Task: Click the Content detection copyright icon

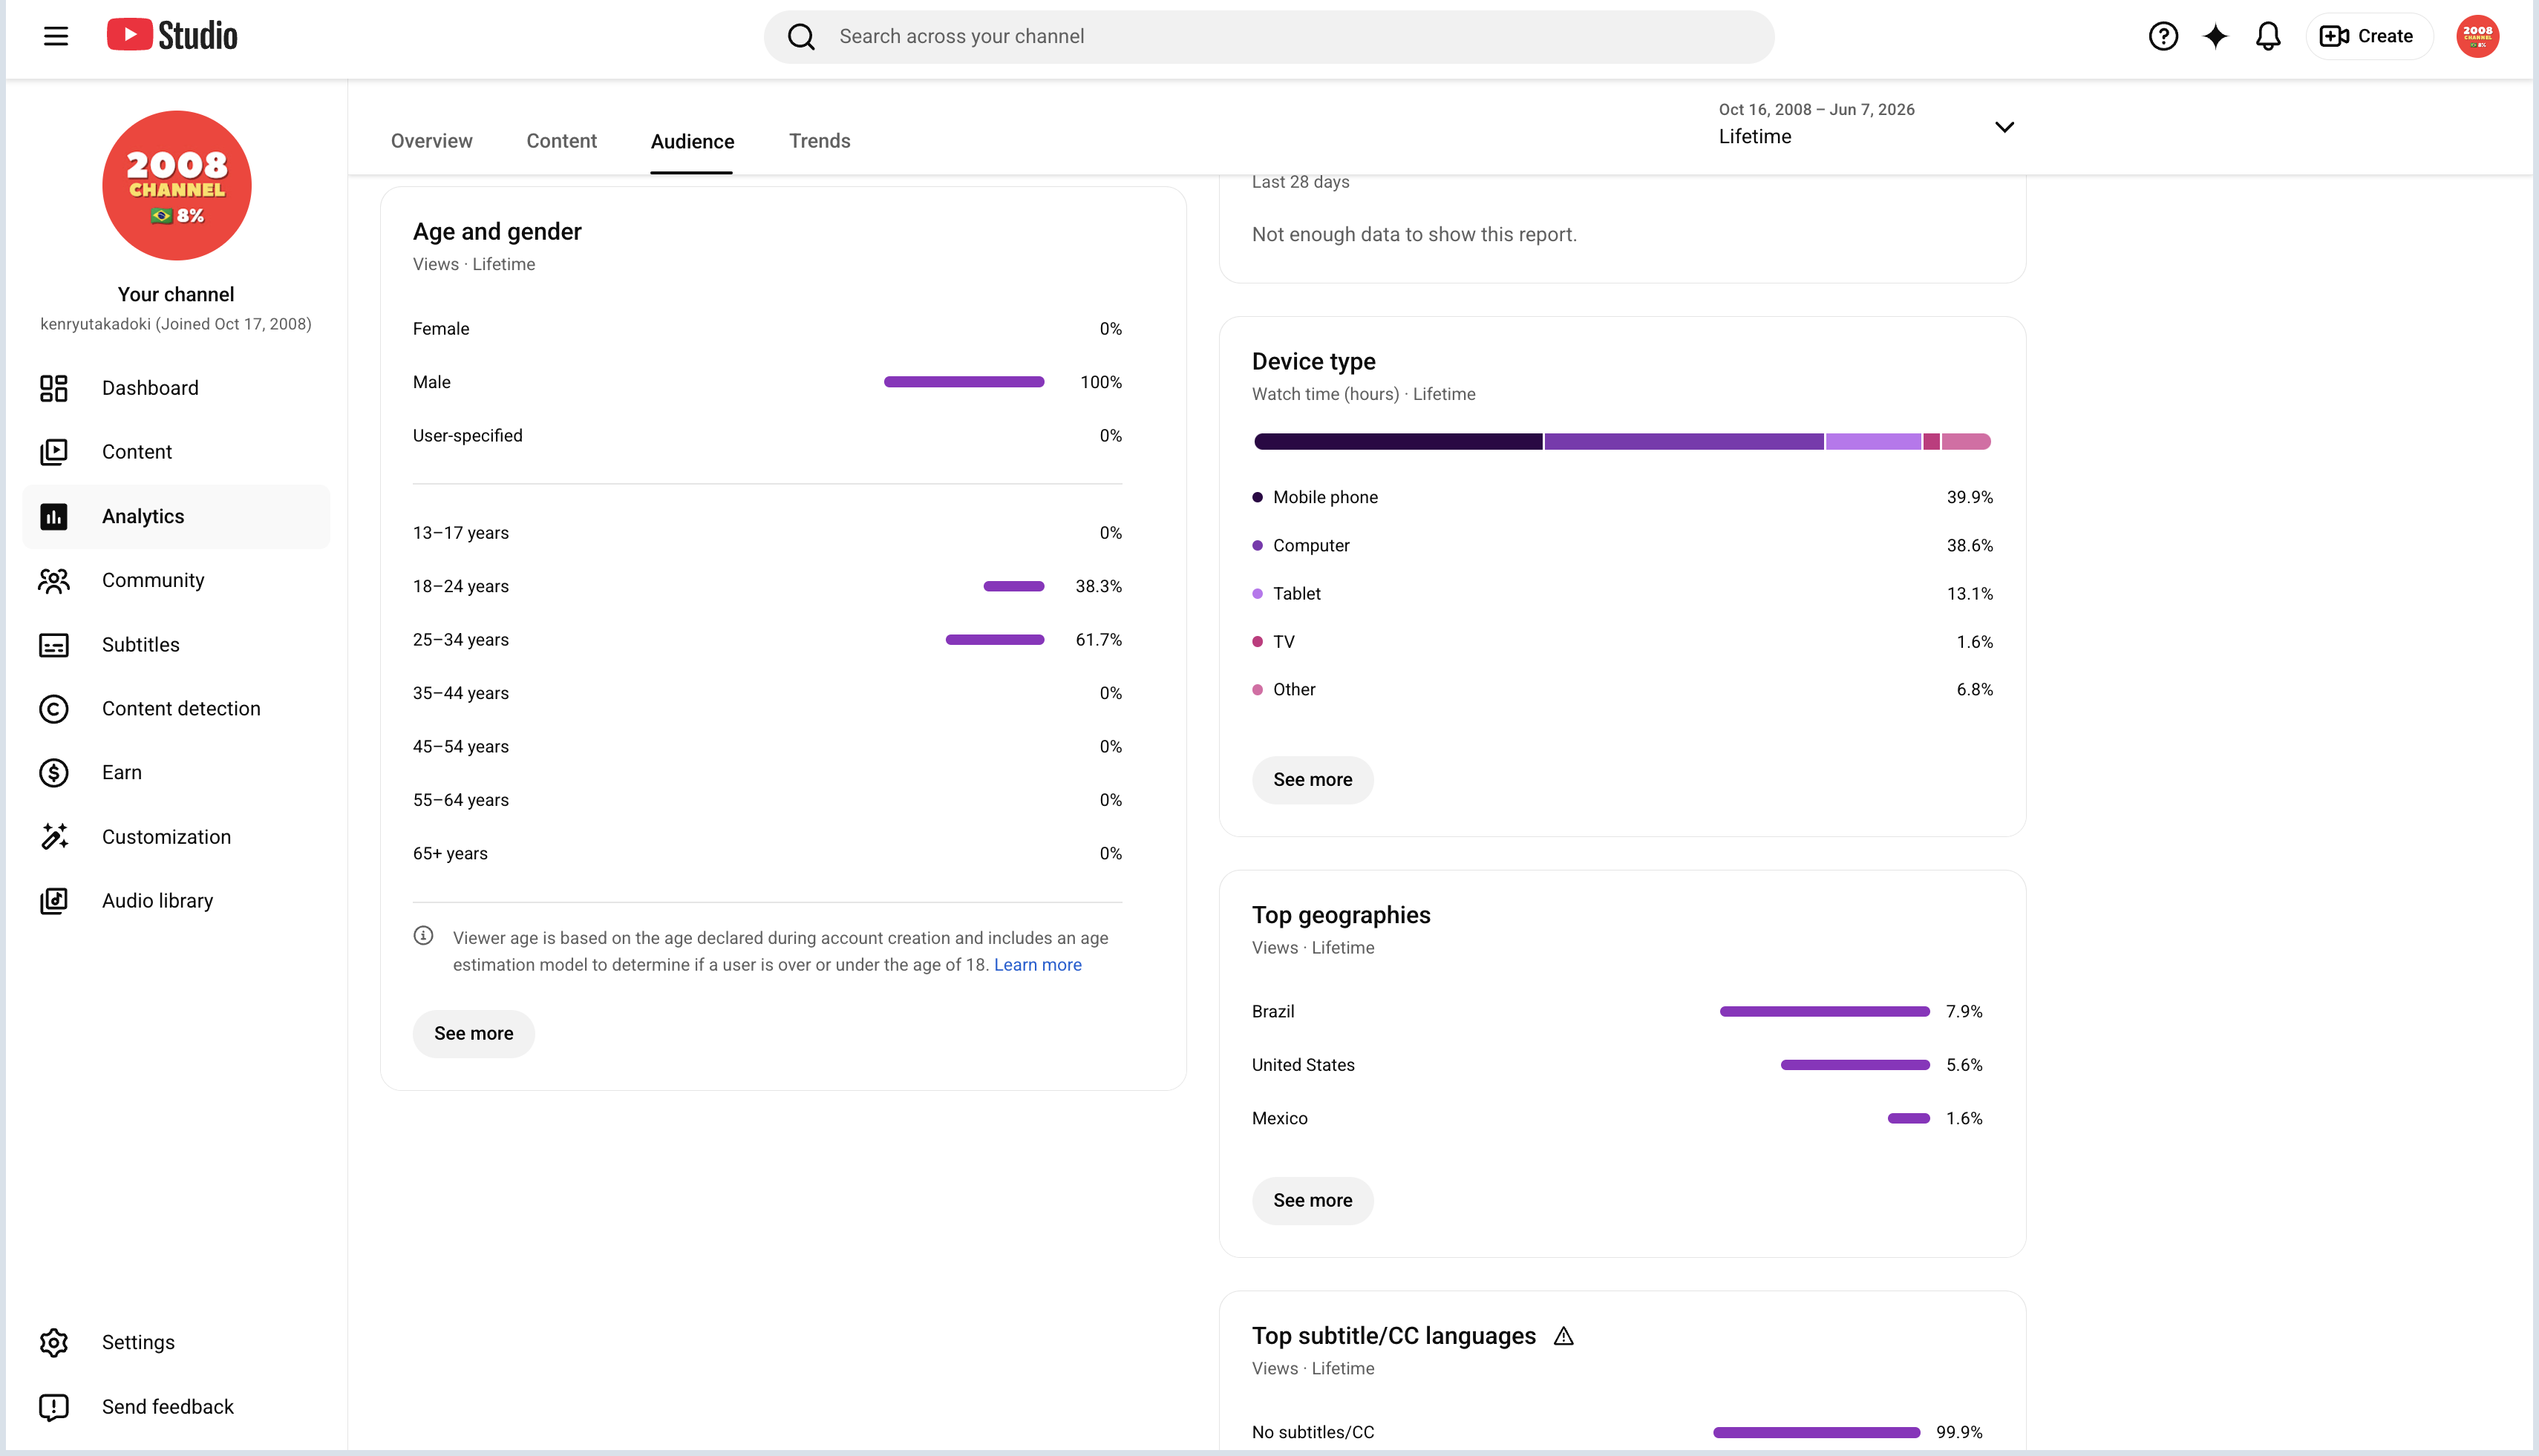Action: pyautogui.click(x=54, y=709)
